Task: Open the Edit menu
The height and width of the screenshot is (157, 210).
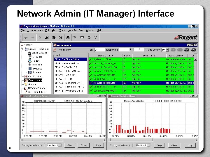Action: pos(47,30)
